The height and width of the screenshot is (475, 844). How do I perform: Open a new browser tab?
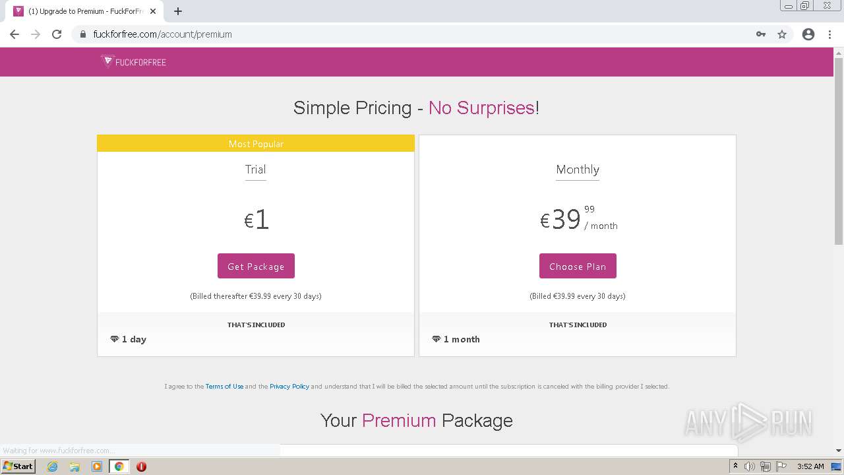tap(178, 11)
